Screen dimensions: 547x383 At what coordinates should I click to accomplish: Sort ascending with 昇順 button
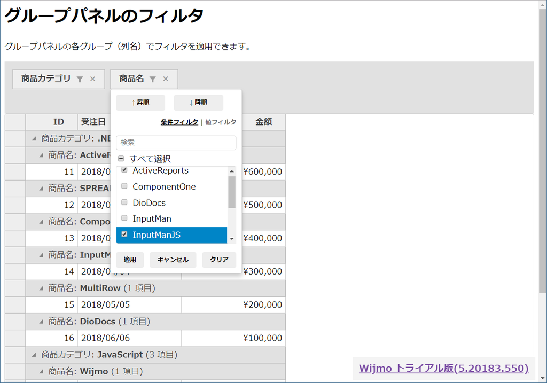pyautogui.click(x=140, y=103)
